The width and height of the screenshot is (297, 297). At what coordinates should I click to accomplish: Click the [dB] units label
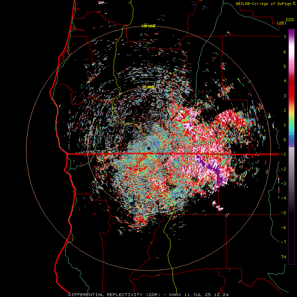[x=282, y=23]
